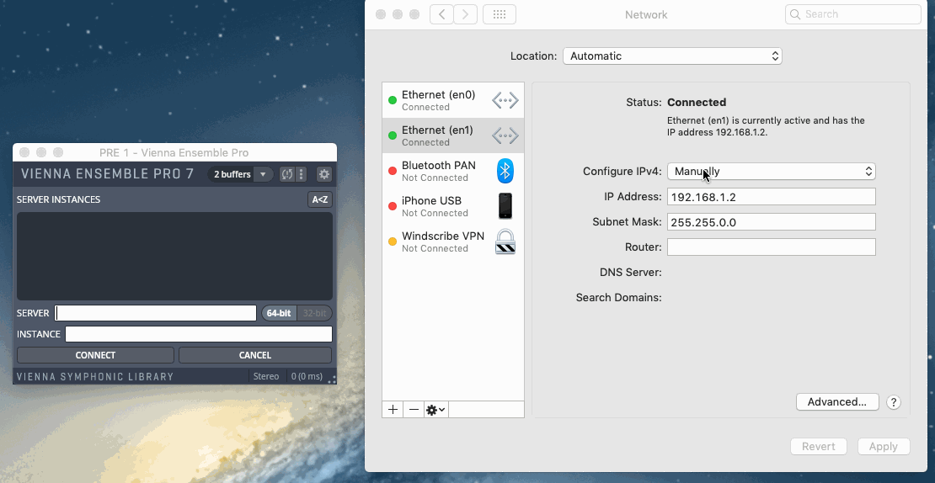935x483 pixels.
Task: Click the Connected status text
Action: click(x=697, y=103)
